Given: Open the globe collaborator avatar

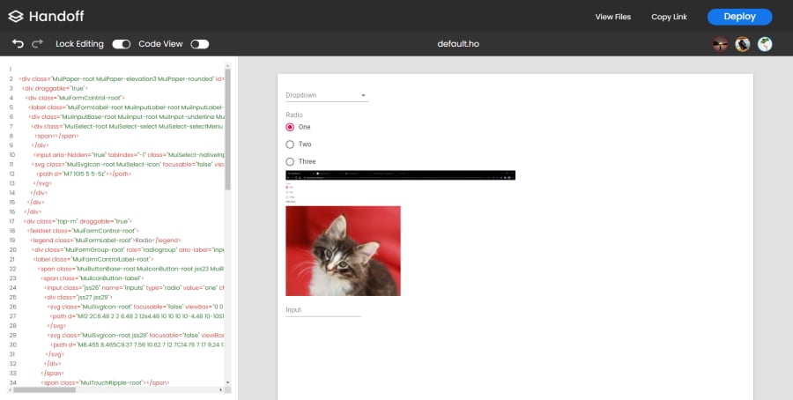Looking at the screenshot, I should click(x=765, y=44).
